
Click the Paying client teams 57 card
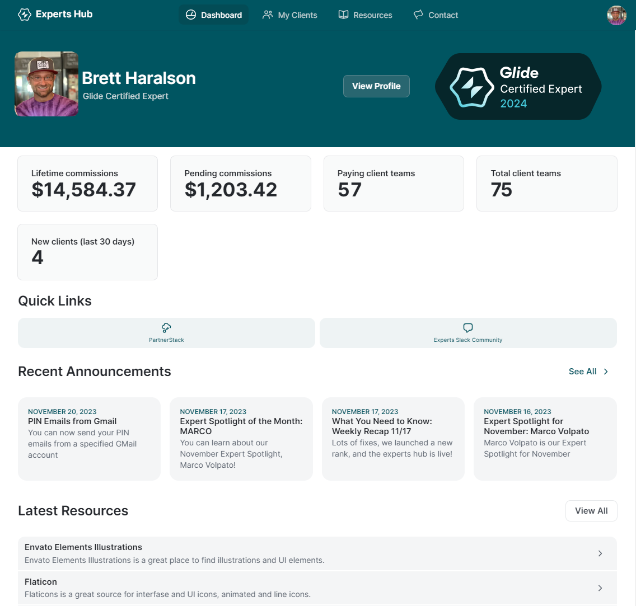pos(394,184)
